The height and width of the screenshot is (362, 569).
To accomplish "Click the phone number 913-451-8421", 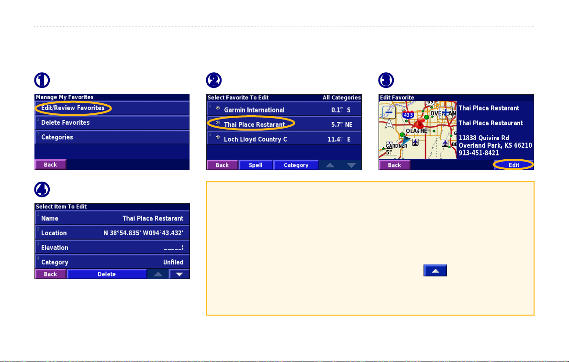I will tap(479, 153).
